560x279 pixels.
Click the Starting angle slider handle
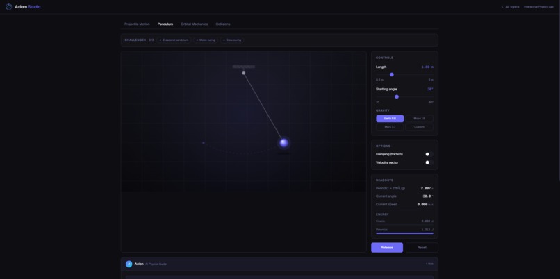397,96
